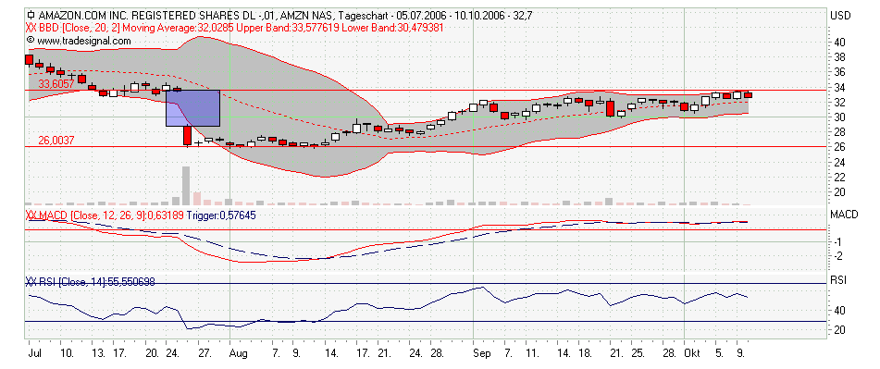Click the 20. date label on time axis
Viewport: 880px width, 369px height.
152,354
